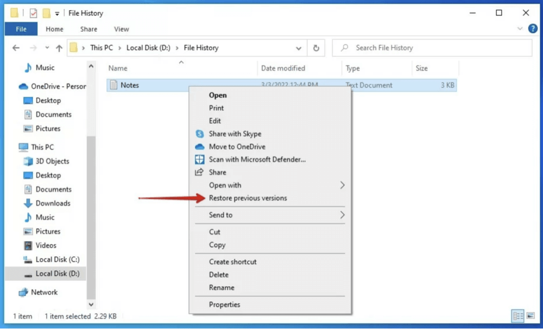Switch to the View ribbon tab

click(121, 29)
